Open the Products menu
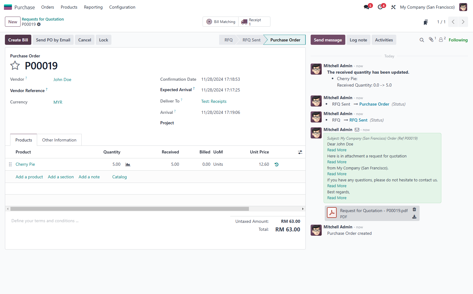 69,7
